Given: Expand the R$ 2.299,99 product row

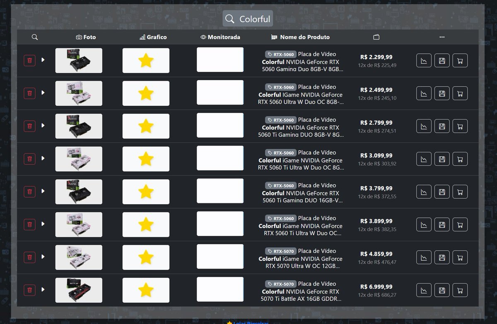Looking at the screenshot, I should click(x=43, y=60).
